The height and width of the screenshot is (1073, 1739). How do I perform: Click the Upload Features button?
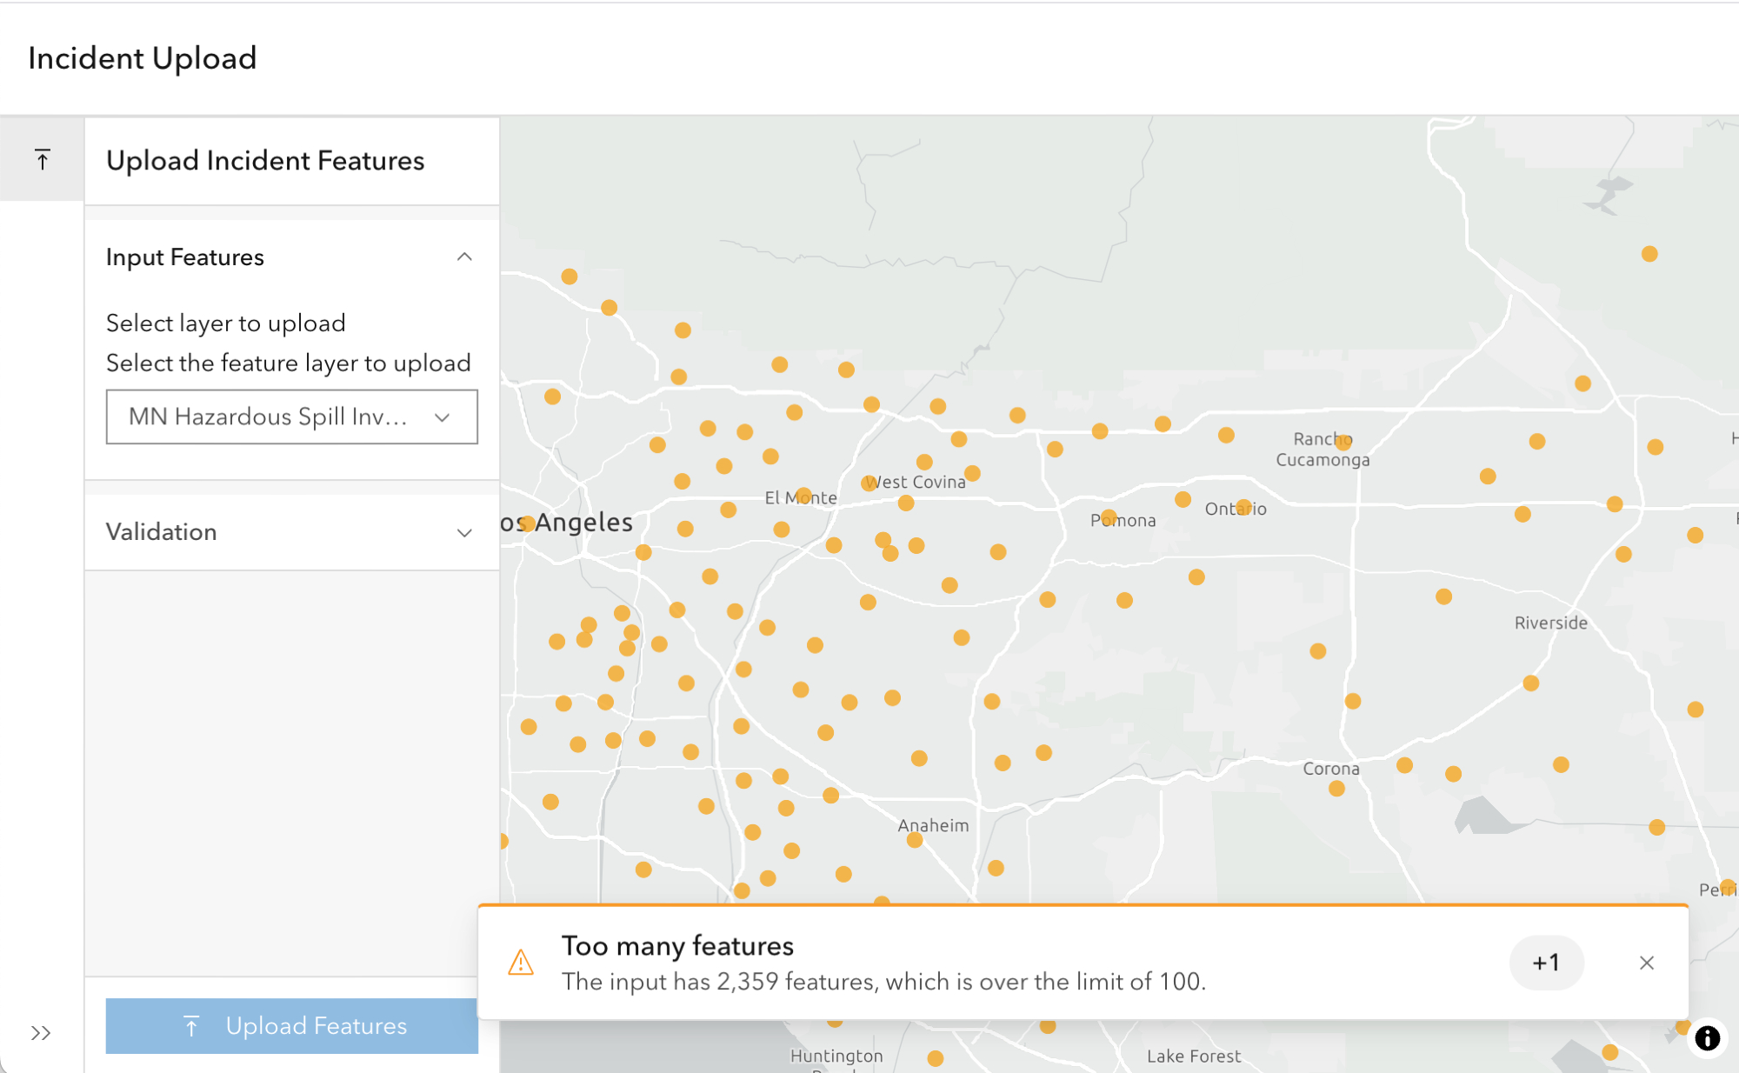[291, 1025]
